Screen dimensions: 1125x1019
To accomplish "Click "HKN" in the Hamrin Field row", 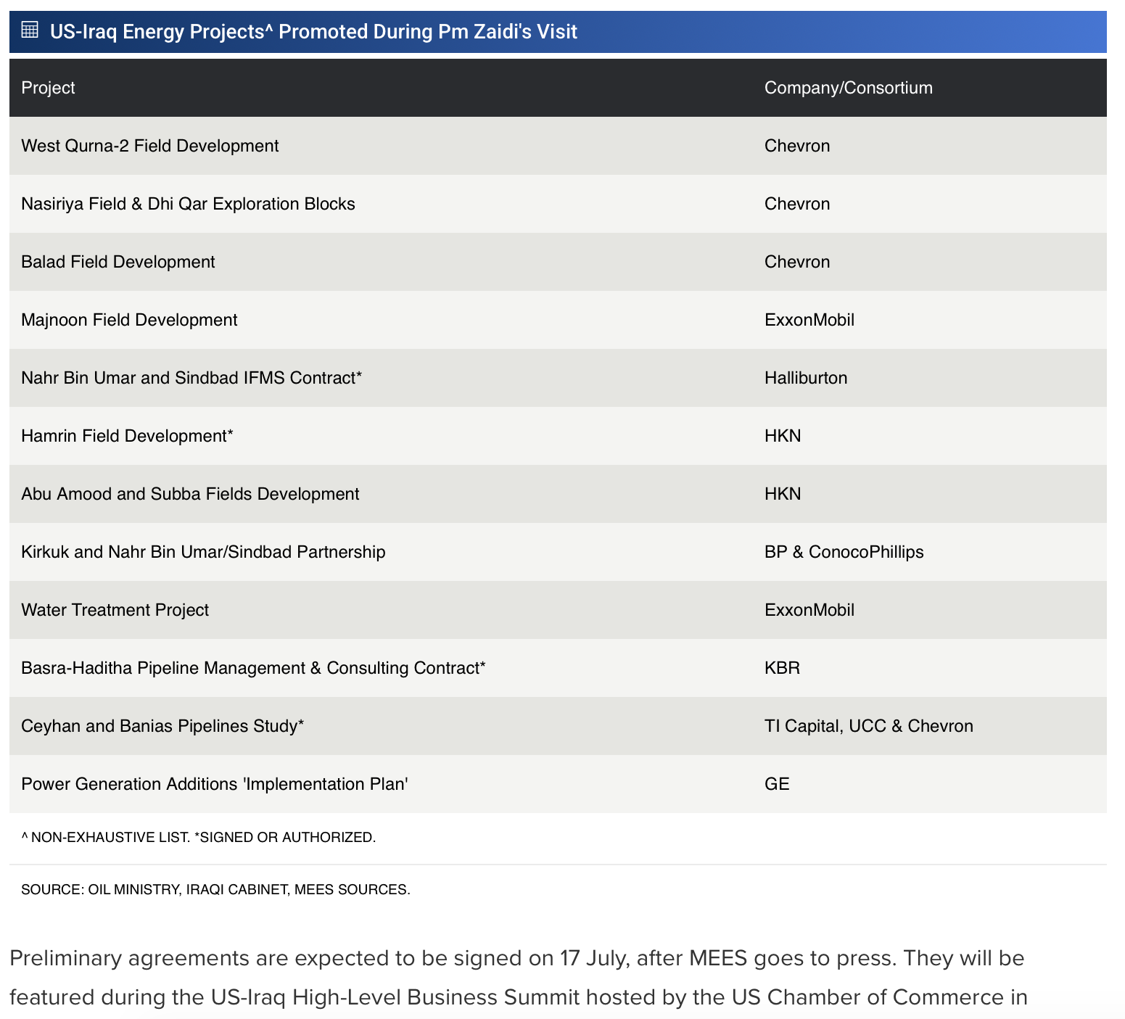I will point(783,436).
